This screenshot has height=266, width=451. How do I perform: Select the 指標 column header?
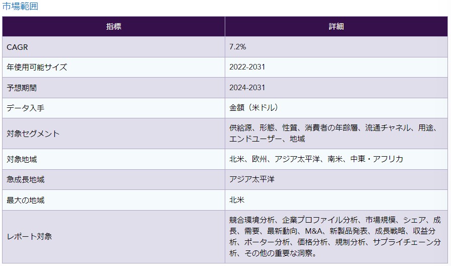pos(113,27)
